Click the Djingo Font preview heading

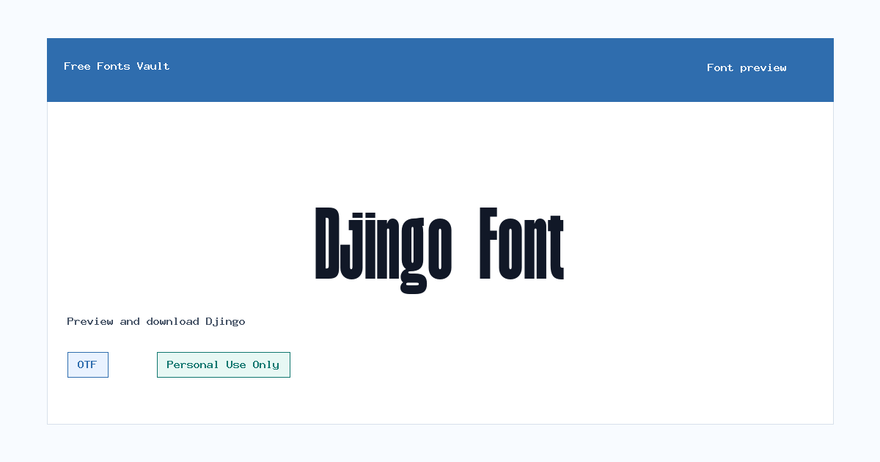pyautogui.click(x=440, y=249)
